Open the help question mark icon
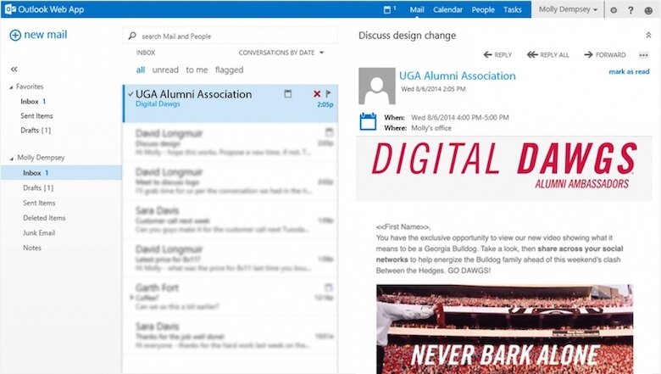 tap(630, 9)
